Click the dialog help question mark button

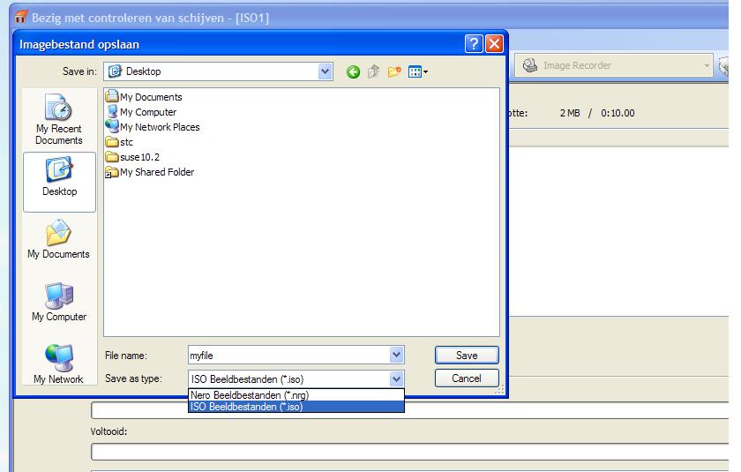point(474,44)
